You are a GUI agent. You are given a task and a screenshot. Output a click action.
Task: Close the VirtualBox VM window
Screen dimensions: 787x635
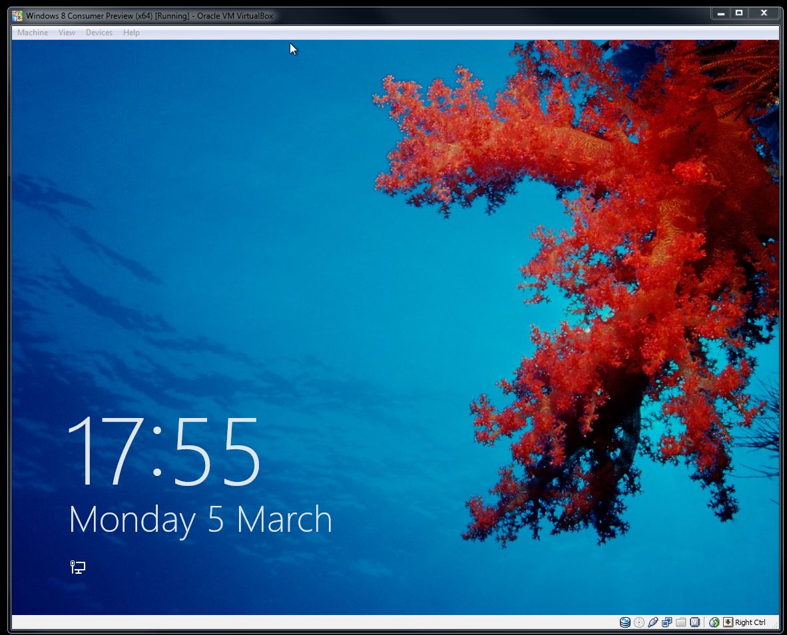764,13
